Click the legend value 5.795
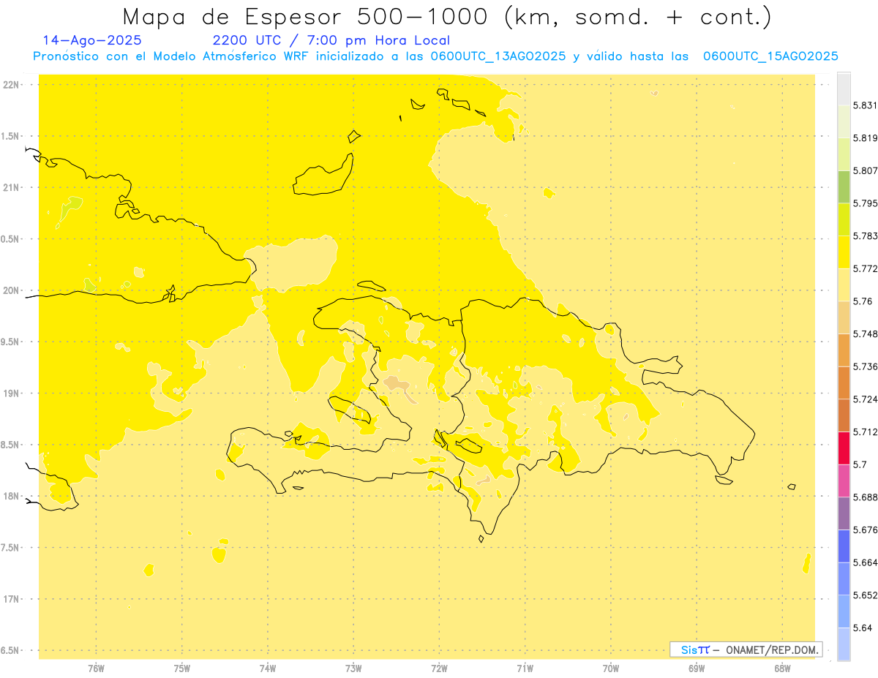 click(x=865, y=203)
